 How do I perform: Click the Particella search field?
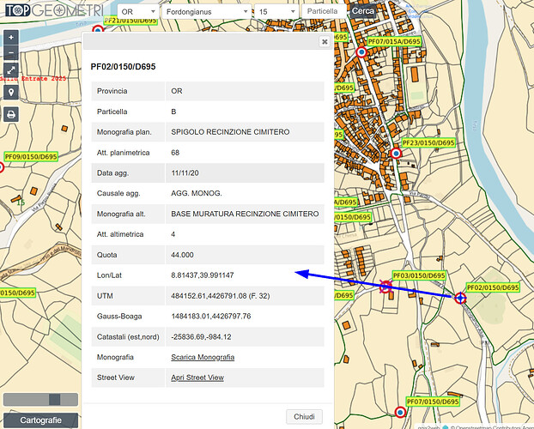point(324,12)
